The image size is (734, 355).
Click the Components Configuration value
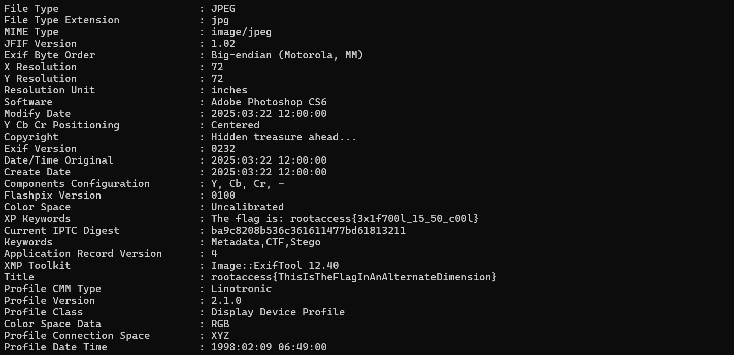click(x=247, y=183)
